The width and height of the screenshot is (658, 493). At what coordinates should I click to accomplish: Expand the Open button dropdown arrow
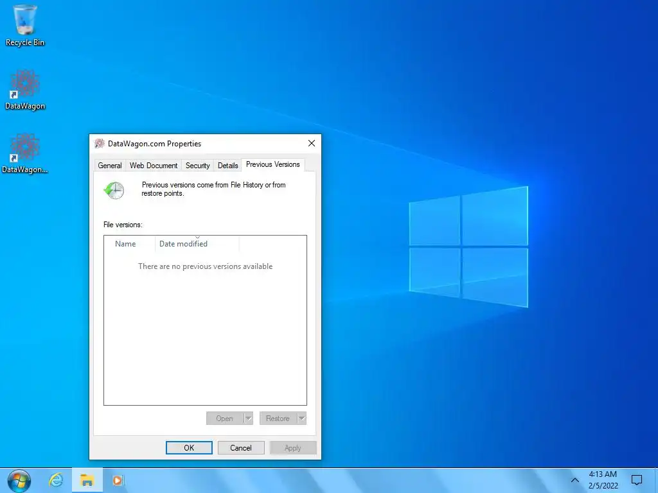[x=249, y=419]
